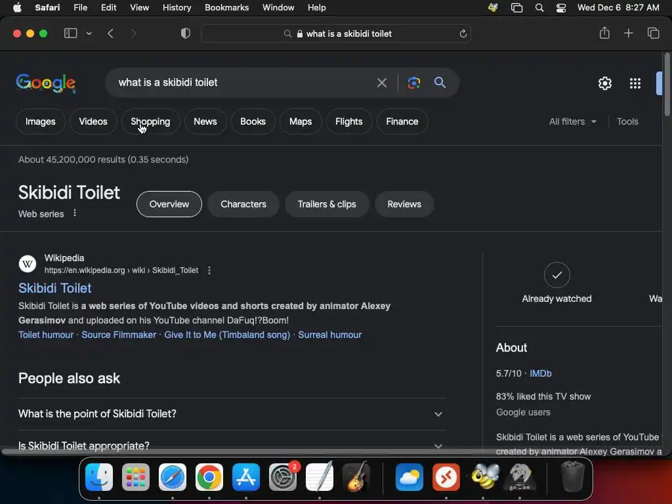Open the Bookmarks menu
672x504 pixels.
[x=226, y=8]
